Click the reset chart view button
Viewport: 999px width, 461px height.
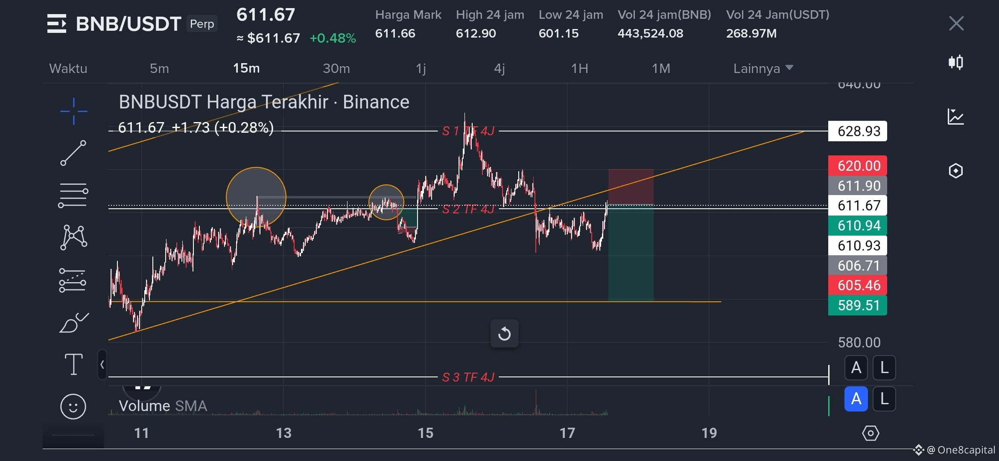pyautogui.click(x=504, y=333)
